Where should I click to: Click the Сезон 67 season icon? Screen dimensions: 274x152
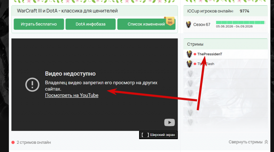coord(188,25)
